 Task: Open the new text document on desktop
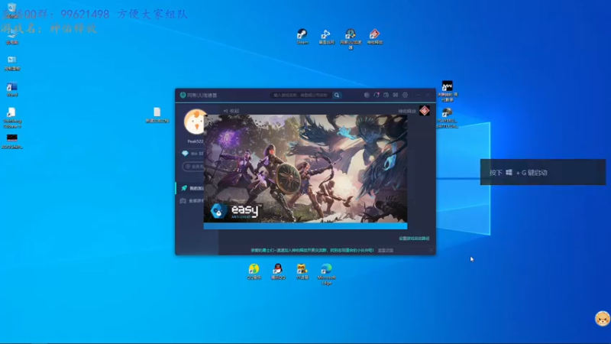click(x=157, y=115)
